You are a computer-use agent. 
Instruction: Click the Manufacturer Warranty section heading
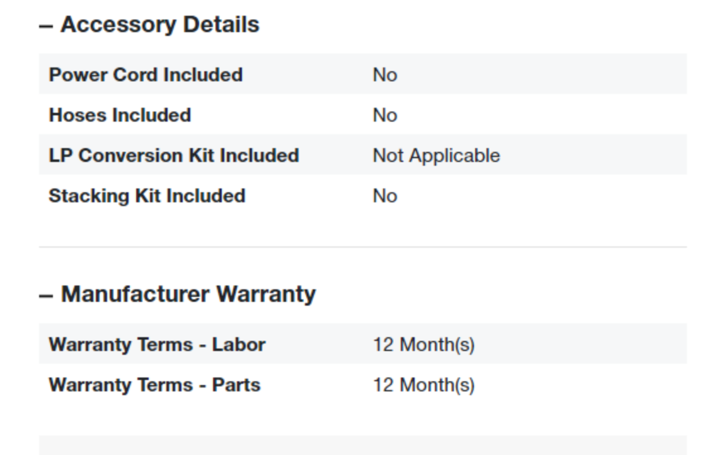[x=188, y=294]
